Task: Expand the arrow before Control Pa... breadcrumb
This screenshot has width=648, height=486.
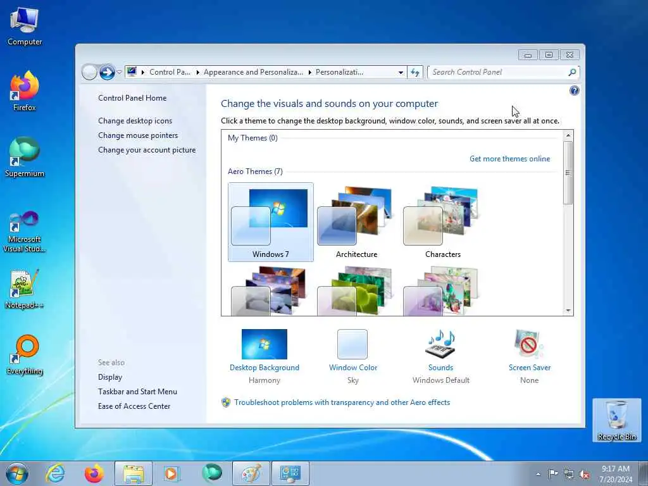Action: pos(143,72)
